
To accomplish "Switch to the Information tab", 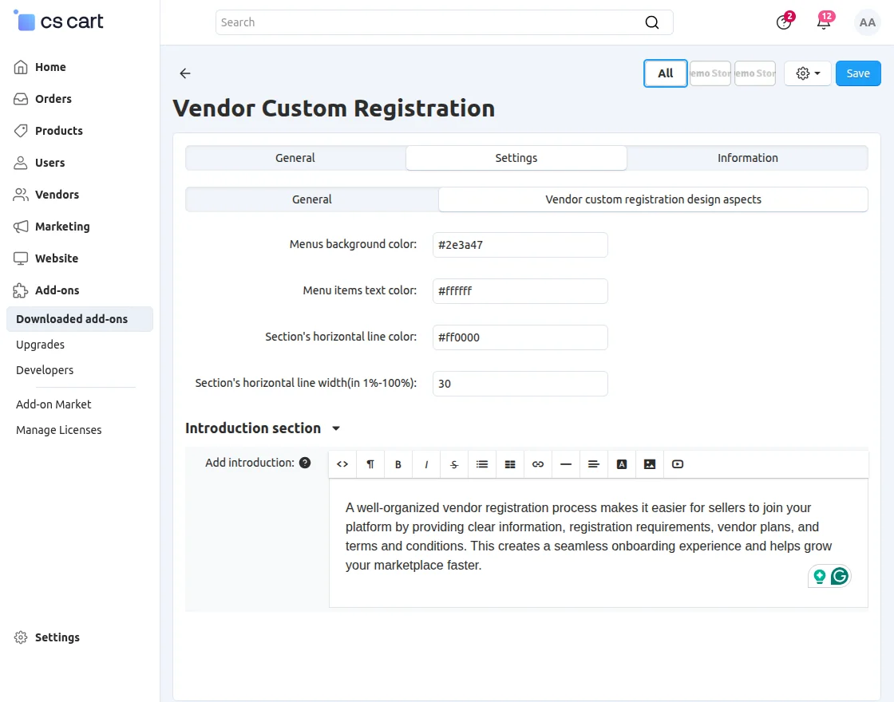I will (747, 158).
